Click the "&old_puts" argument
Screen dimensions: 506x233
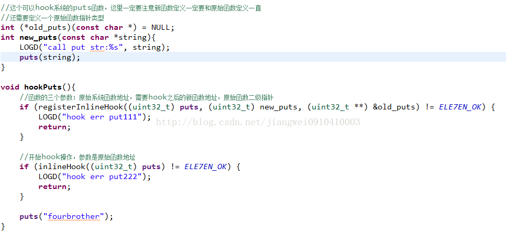click(x=393, y=107)
